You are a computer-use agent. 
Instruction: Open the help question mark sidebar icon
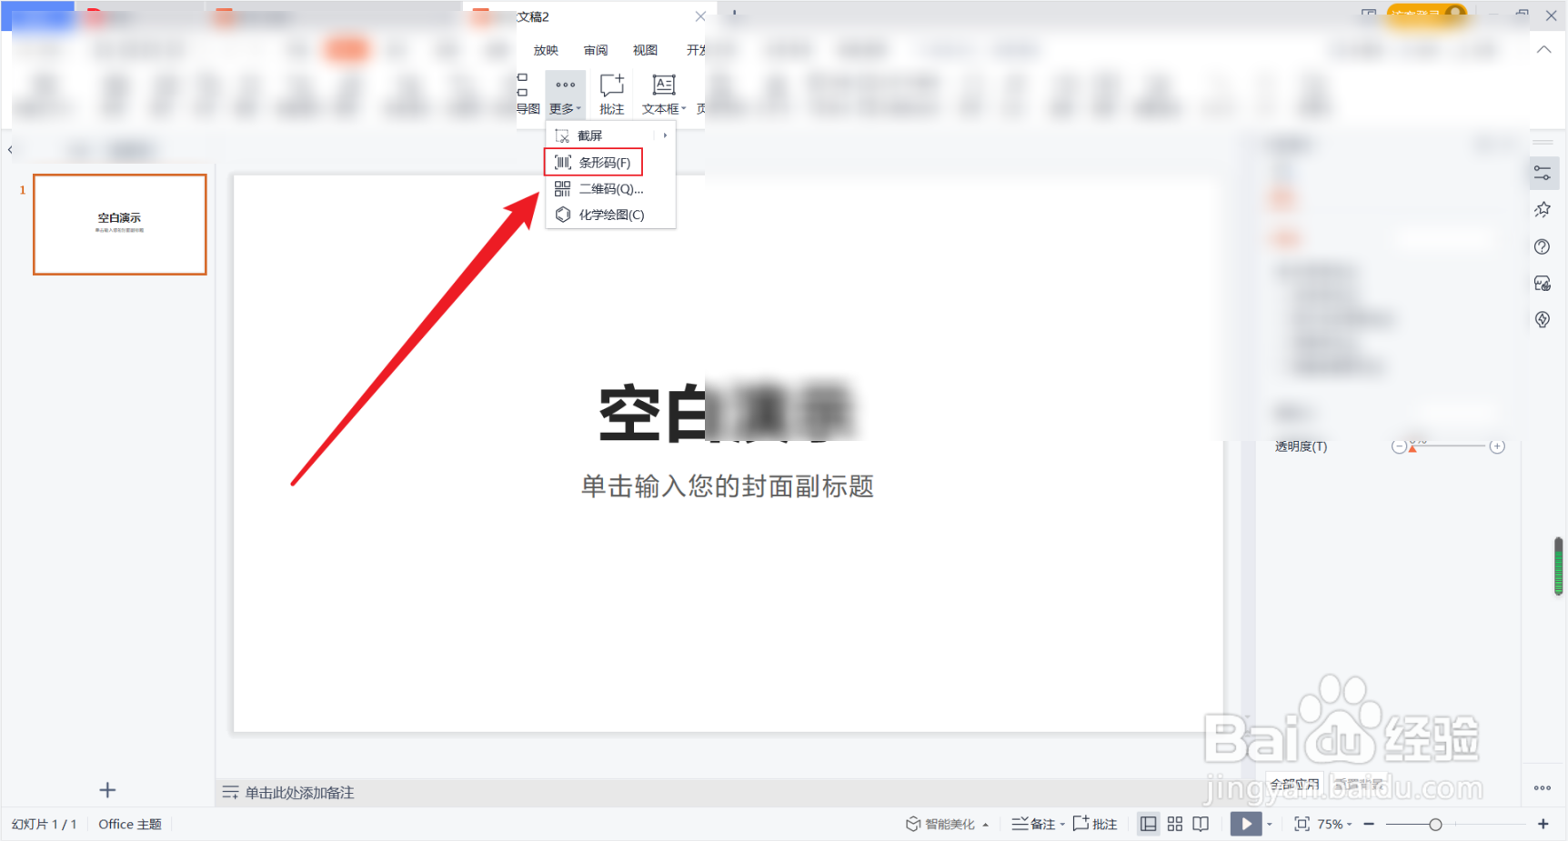point(1543,246)
